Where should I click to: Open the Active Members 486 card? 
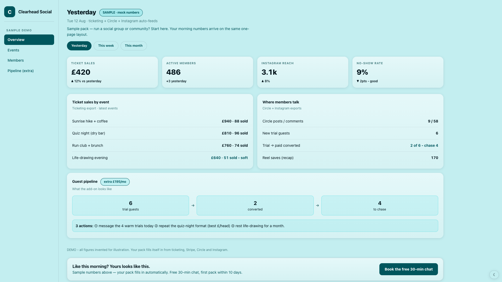pyautogui.click(x=208, y=72)
